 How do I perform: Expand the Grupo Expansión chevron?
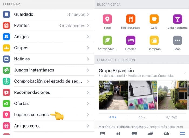coord(185,73)
